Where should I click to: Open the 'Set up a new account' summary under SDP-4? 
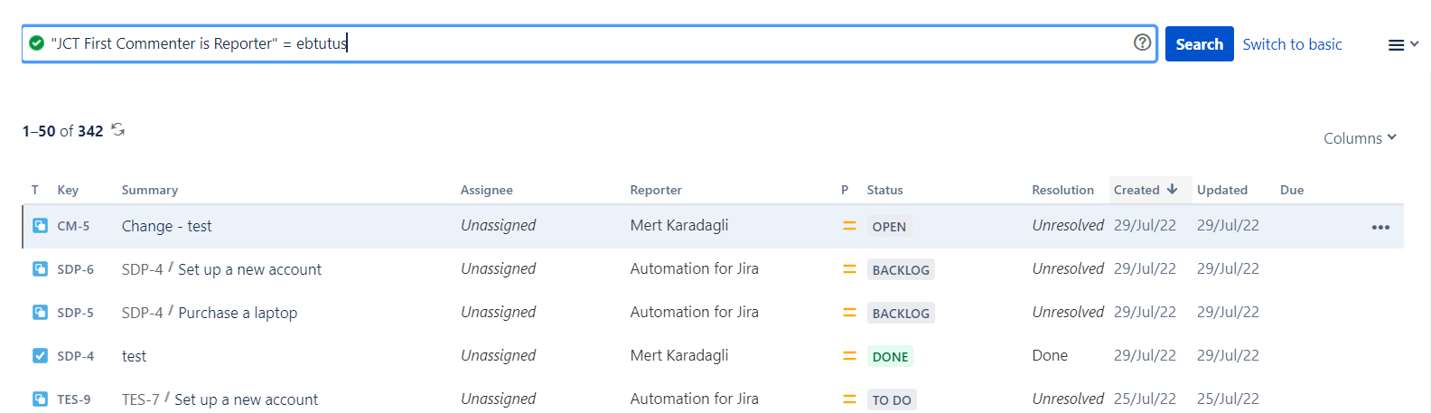point(249,269)
